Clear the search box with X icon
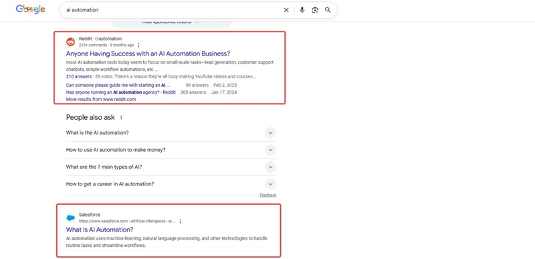 point(286,10)
